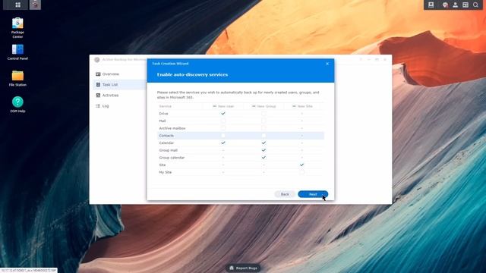The width and height of the screenshot is (486, 273).
Task: Select Task List in the sidebar
Action: coord(119,84)
